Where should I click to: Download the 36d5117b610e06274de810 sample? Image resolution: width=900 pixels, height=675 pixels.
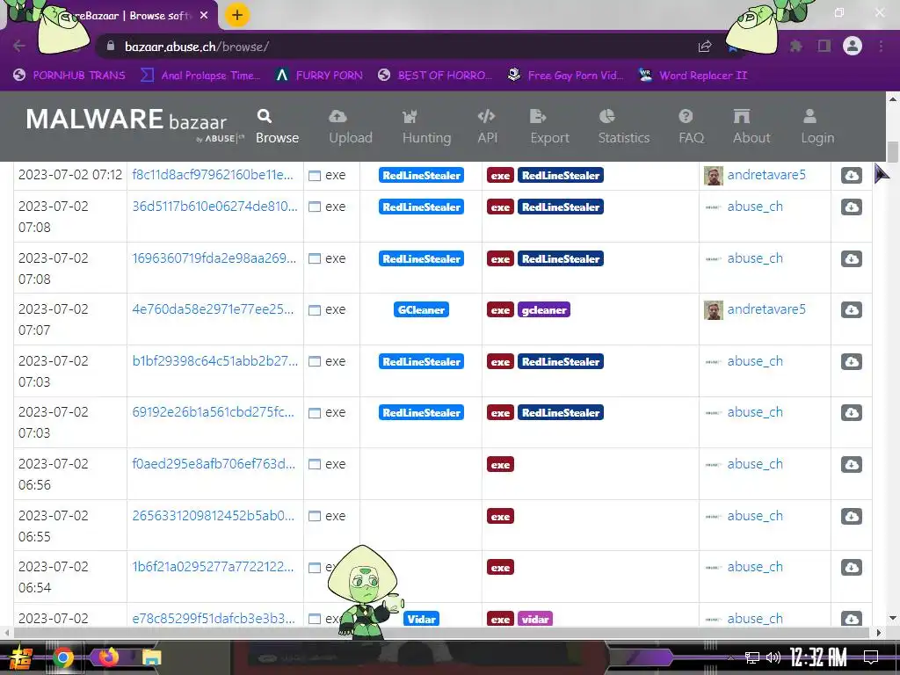[851, 207]
